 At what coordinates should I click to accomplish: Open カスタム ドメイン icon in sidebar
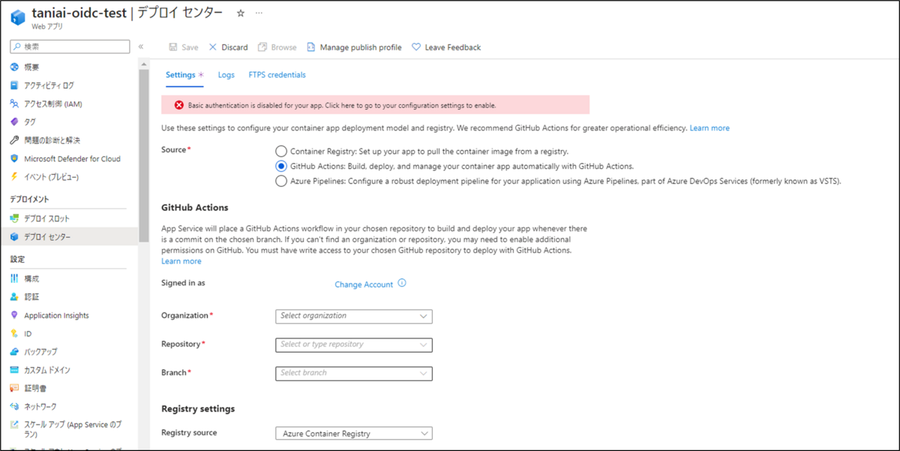pyautogui.click(x=14, y=370)
